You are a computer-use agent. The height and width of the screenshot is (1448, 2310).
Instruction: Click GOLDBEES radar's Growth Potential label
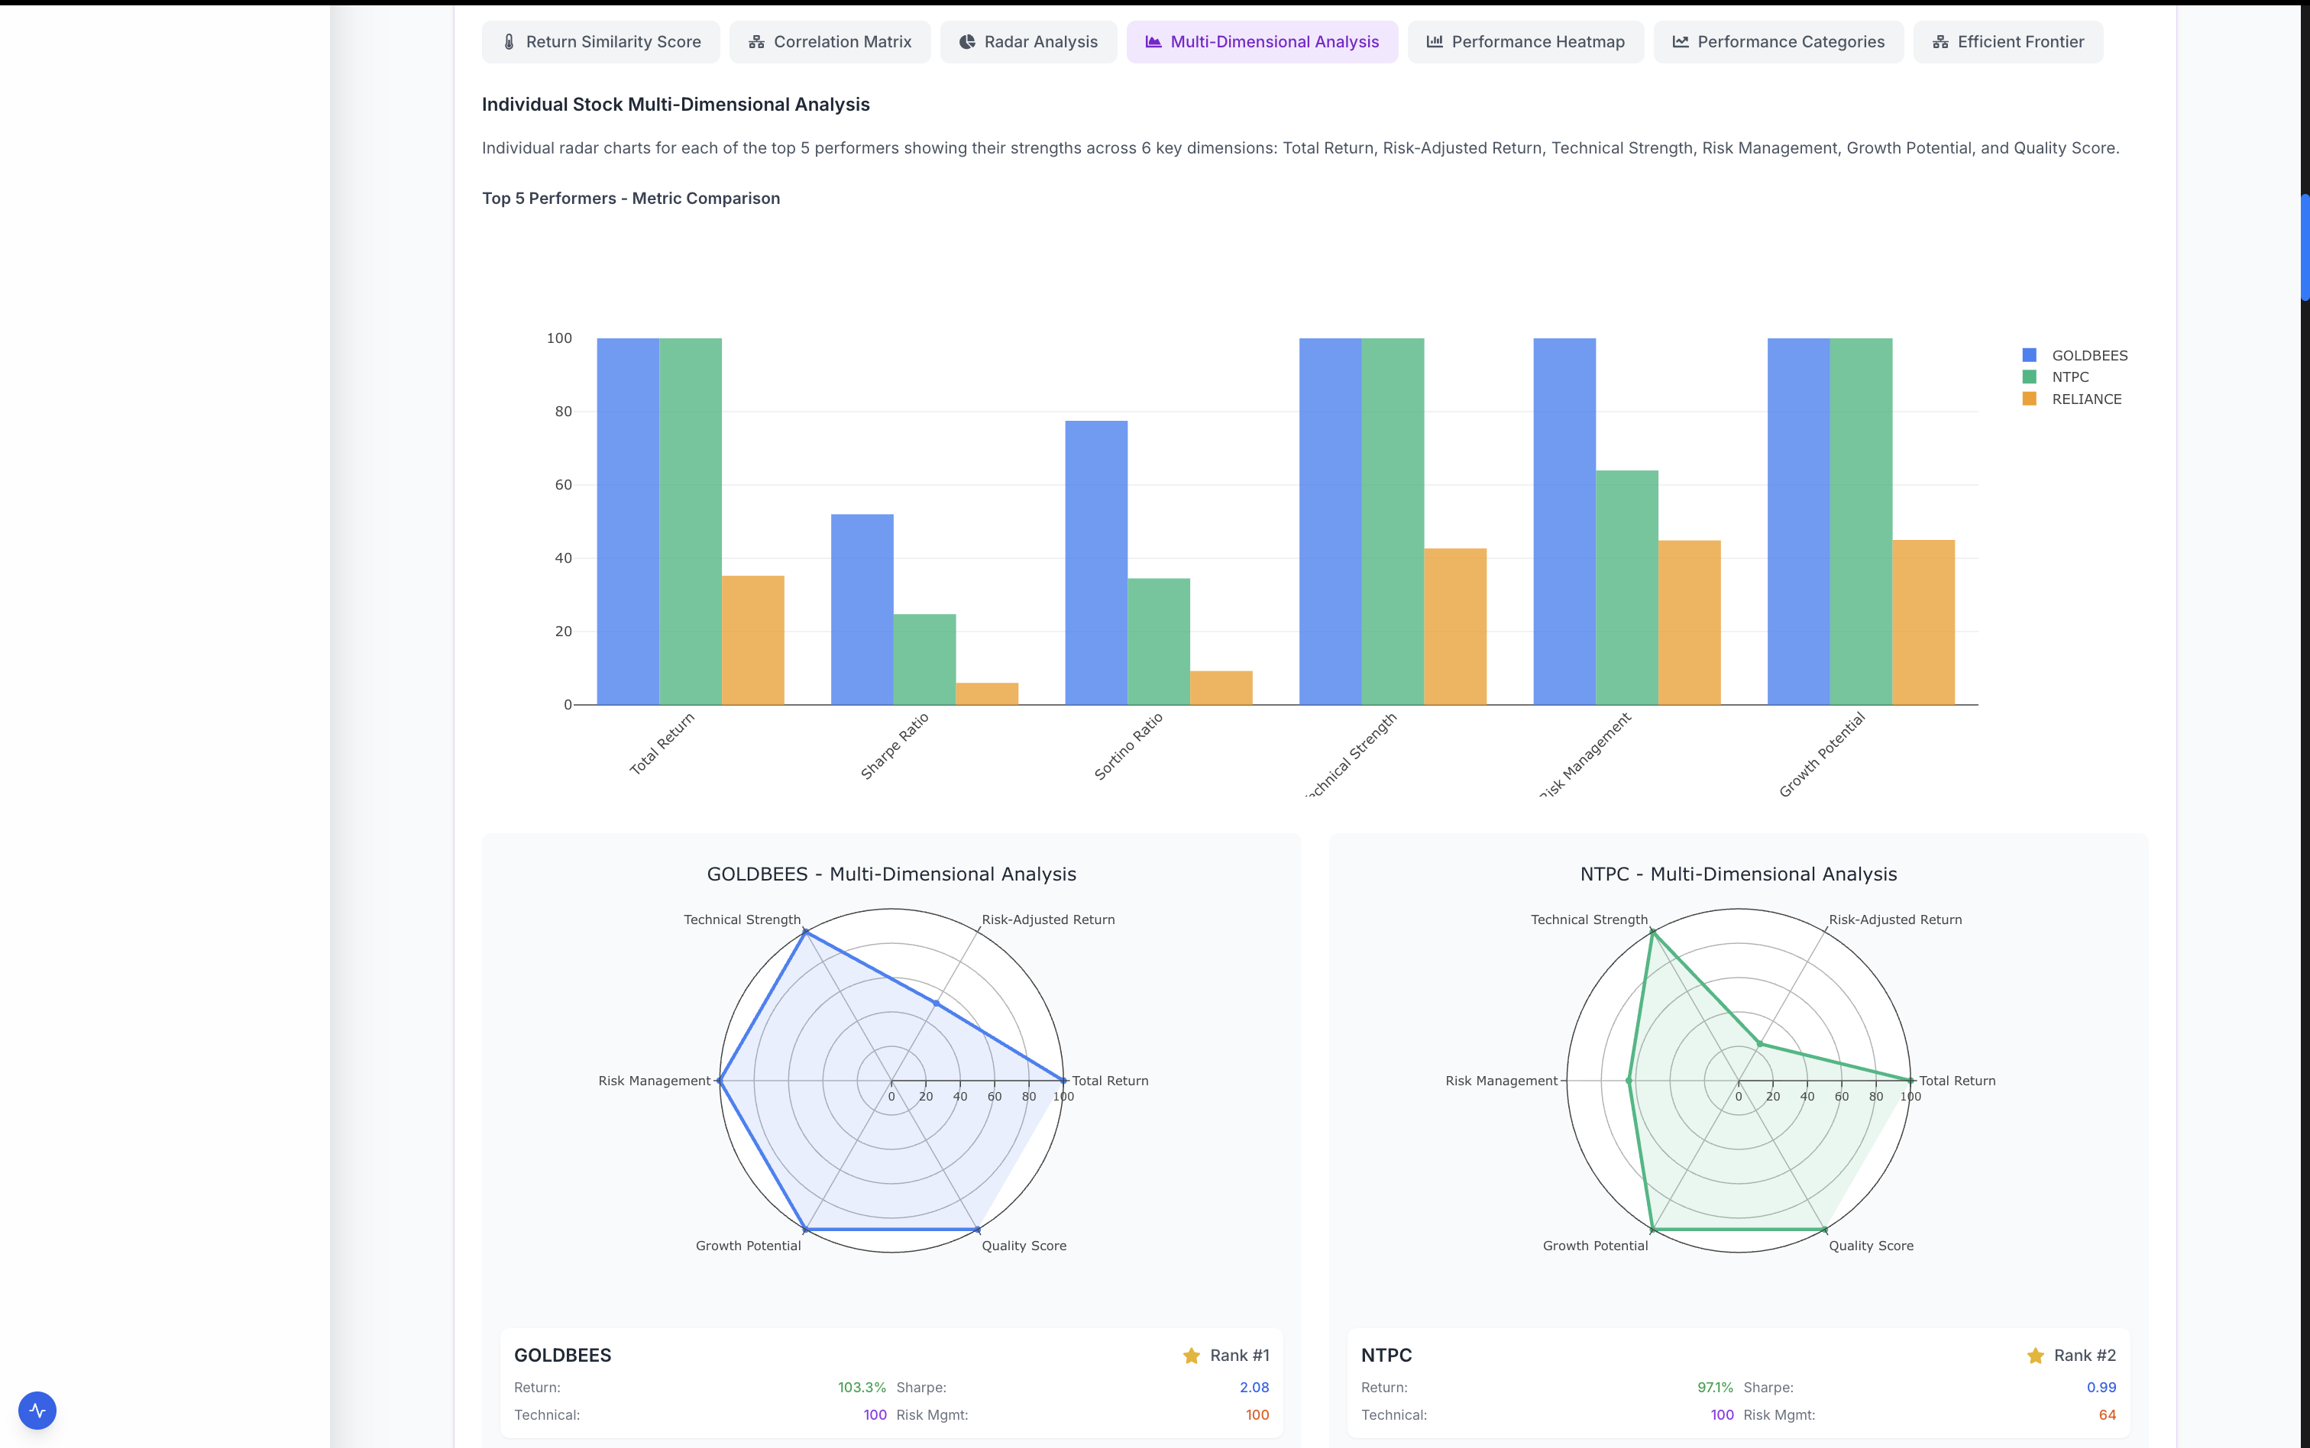tap(748, 1246)
